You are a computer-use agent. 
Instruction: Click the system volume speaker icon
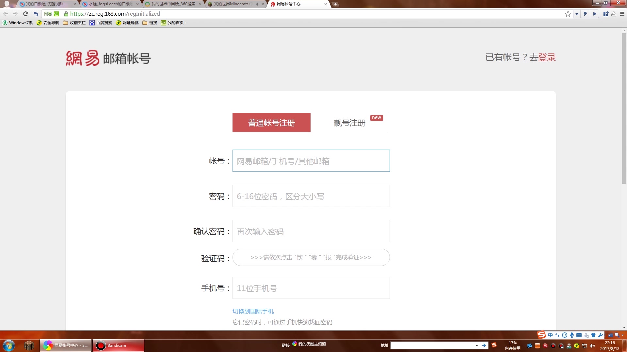click(x=592, y=346)
